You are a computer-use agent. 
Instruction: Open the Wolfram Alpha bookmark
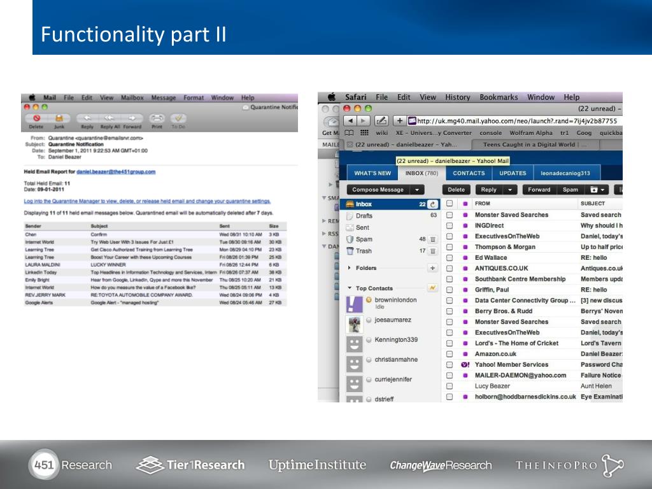(x=531, y=133)
